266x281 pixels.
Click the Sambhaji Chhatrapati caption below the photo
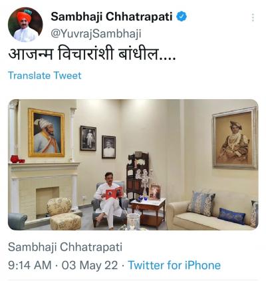[65, 247]
